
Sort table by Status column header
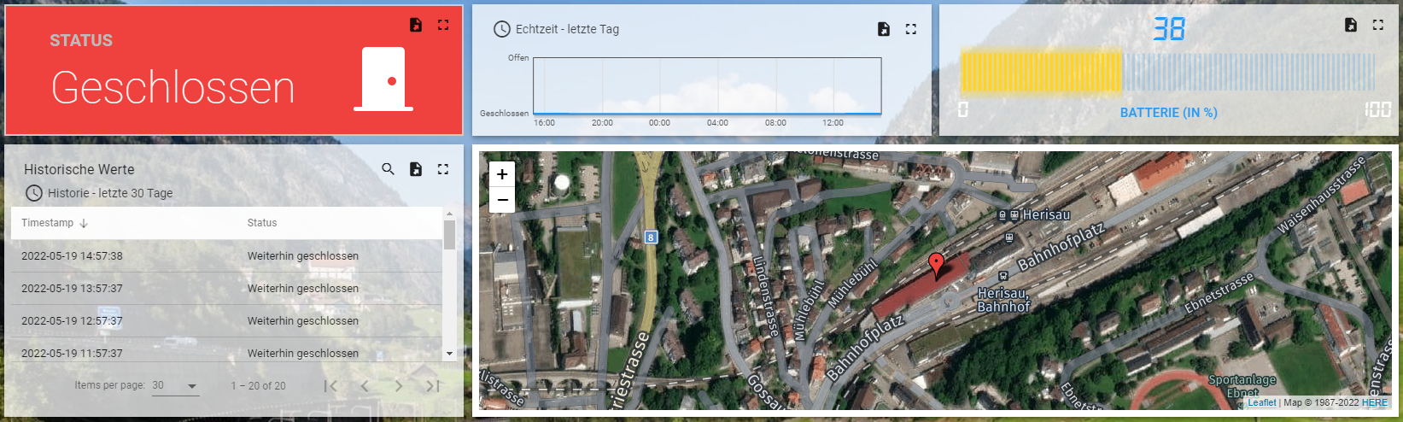point(262,223)
